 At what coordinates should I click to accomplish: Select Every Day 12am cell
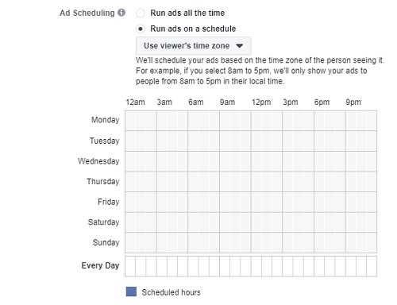coord(130,266)
